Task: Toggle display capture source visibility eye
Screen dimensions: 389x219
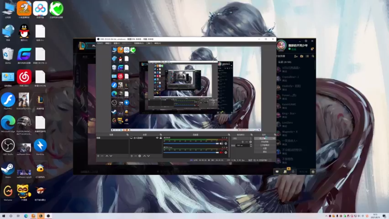Action: 157,138
